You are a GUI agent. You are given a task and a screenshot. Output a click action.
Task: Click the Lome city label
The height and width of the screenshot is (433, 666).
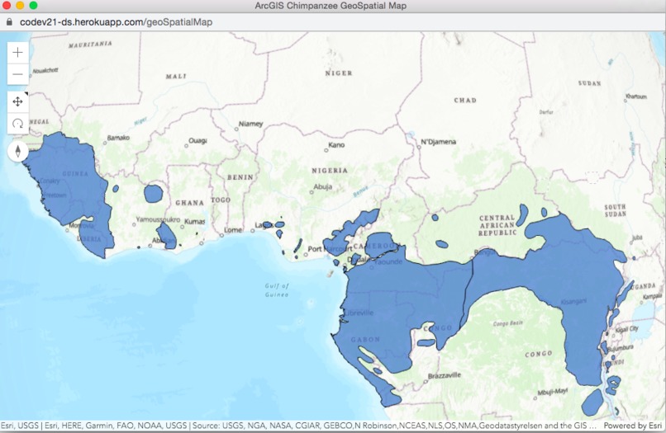click(x=233, y=230)
